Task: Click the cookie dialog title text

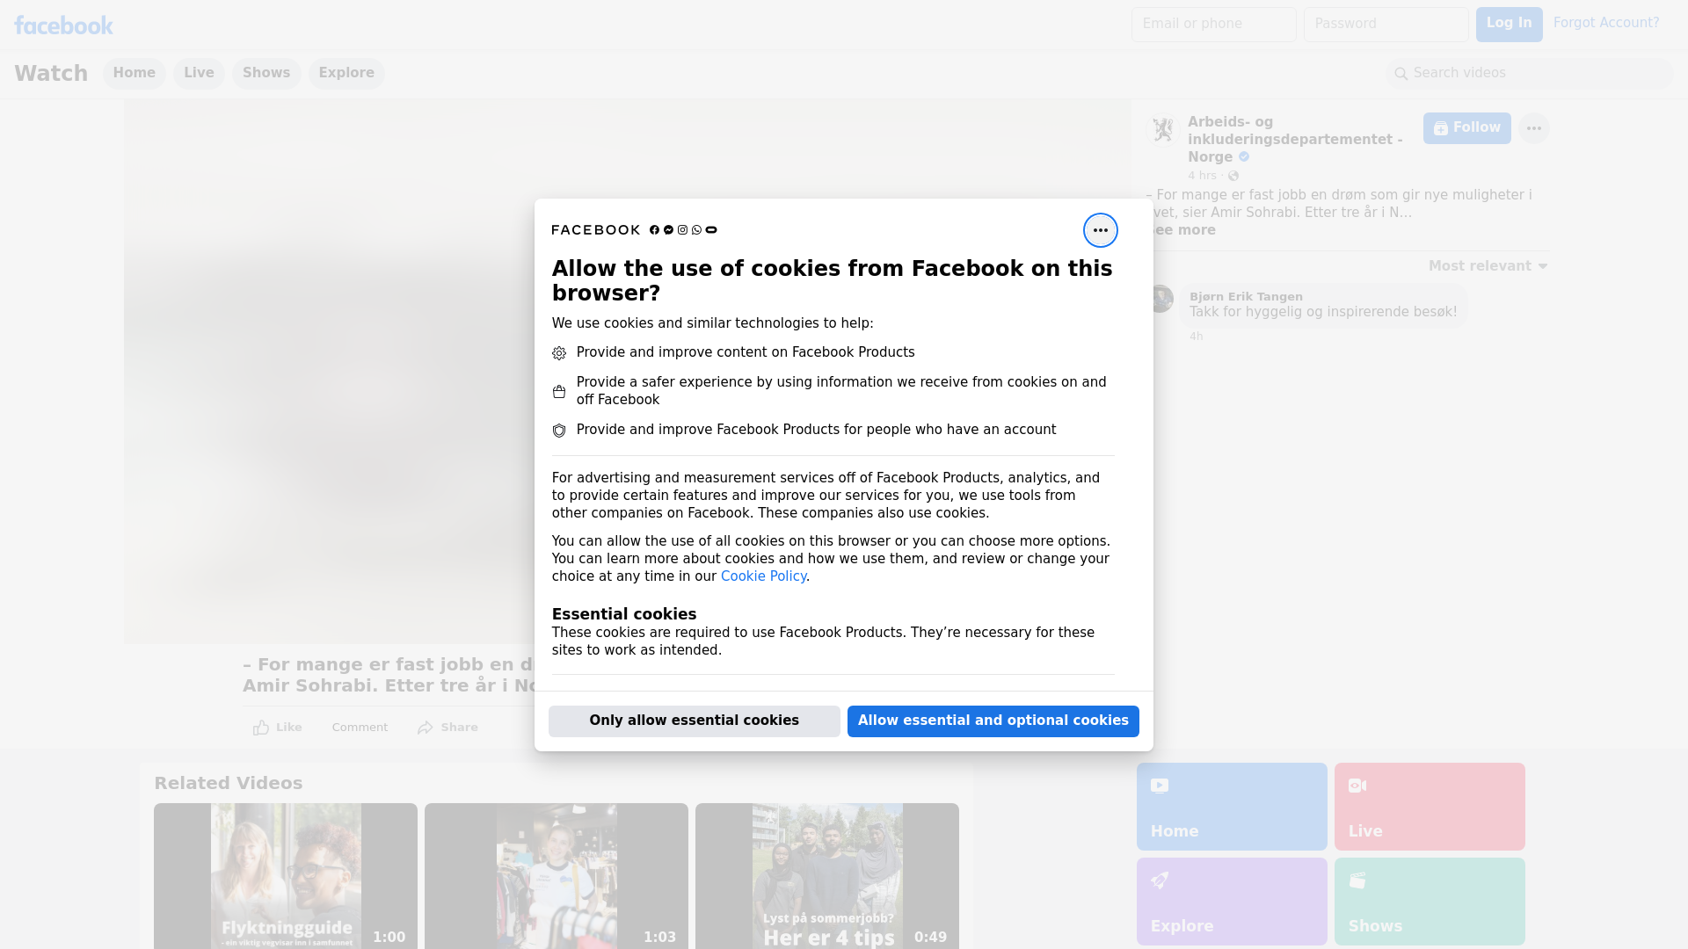Action: [x=833, y=281]
